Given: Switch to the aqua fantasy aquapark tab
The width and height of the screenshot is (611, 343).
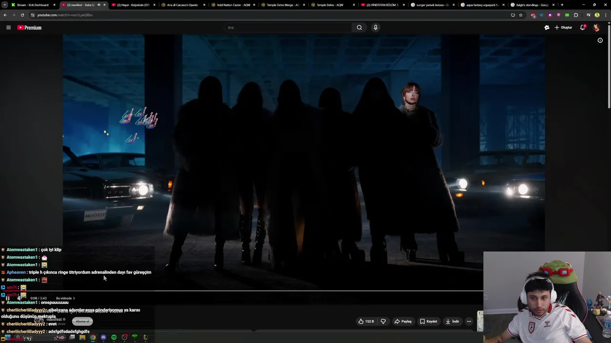Looking at the screenshot, I should tap(482, 5).
